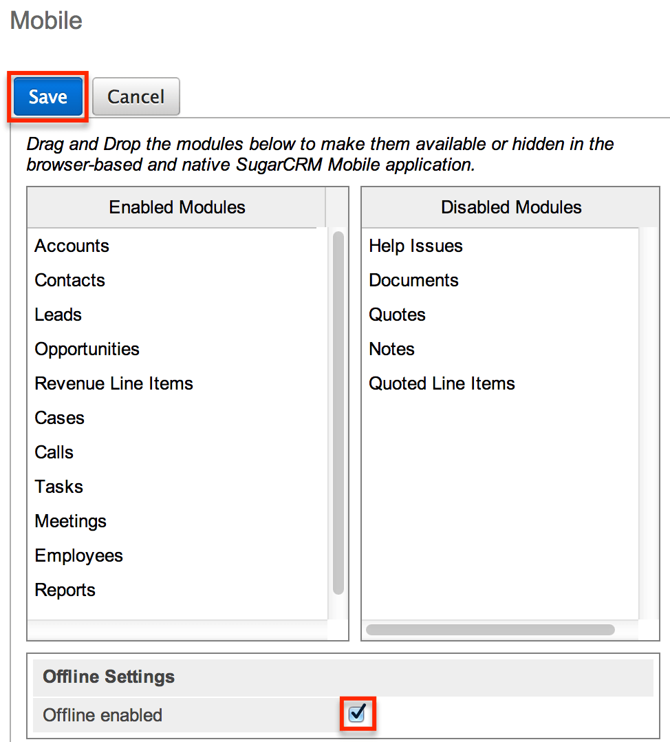
Task: Pick Notes from Disabled Modules
Action: tap(392, 349)
